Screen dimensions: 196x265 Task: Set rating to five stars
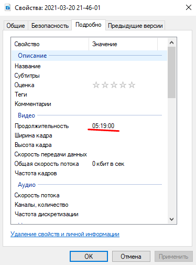132,85
